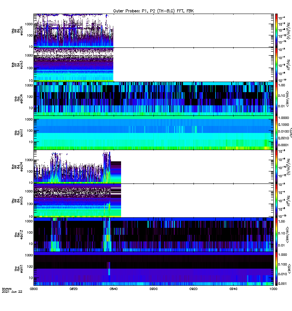
Task: Click the color bar of the thc fbk edc12 panel
Action: click(x=276, y=235)
